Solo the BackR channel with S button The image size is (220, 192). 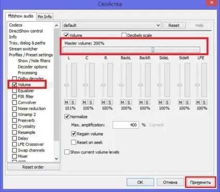[147, 102]
